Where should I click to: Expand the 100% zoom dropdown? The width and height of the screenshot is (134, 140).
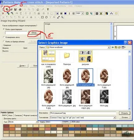pyautogui.click(x=82, y=13)
